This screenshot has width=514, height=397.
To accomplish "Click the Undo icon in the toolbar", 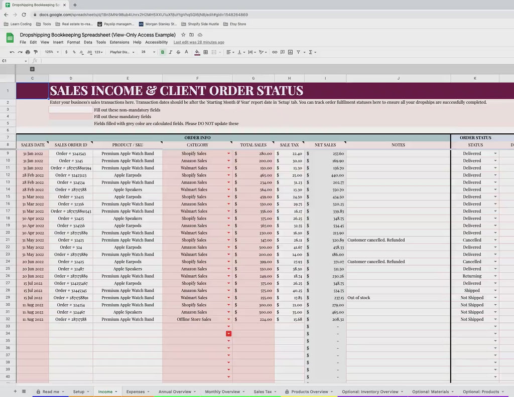I will coord(12,52).
